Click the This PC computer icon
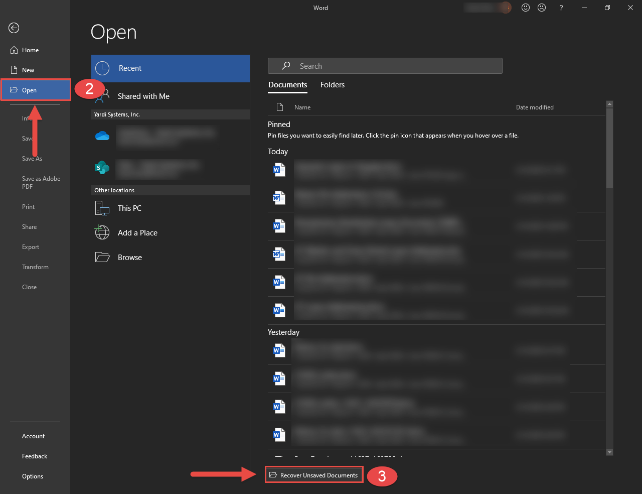The width and height of the screenshot is (642, 494). click(102, 208)
